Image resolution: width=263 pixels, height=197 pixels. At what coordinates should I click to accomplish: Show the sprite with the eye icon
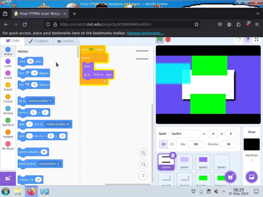click(164, 144)
